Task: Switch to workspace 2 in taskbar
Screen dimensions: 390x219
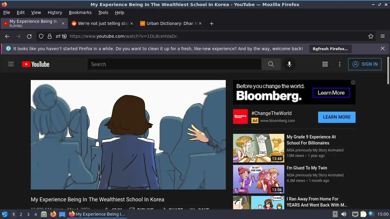Action: pyautogui.click(x=21, y=214)
